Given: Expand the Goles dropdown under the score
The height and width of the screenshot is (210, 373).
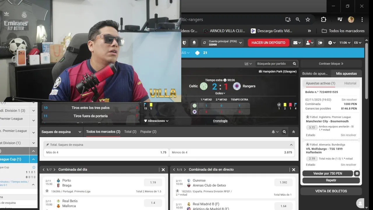Looking at the screenshot, I should 220,93.
